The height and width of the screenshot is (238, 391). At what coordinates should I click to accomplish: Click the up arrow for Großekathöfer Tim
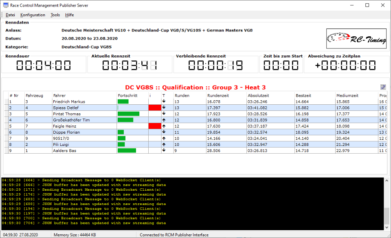click(x=164, y=120)
